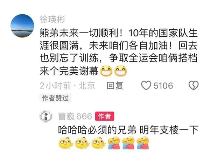The height and width of the screenshot is (152, 210).
Task: Open 徐瑛彬's sky-blue profile avatar
Action: point(22,26)
